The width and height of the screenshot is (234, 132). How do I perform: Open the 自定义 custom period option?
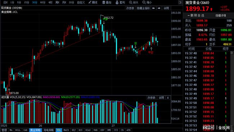[81, 3]
